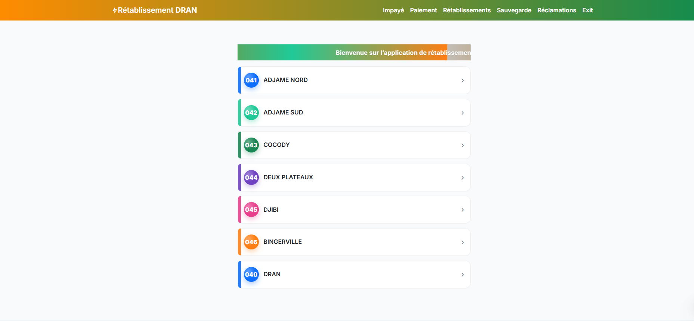Image resolution: width=694 pixels, height=321 pixels.
Task: Expand the COCODY row chevron
Action: [x=462, y=145]
